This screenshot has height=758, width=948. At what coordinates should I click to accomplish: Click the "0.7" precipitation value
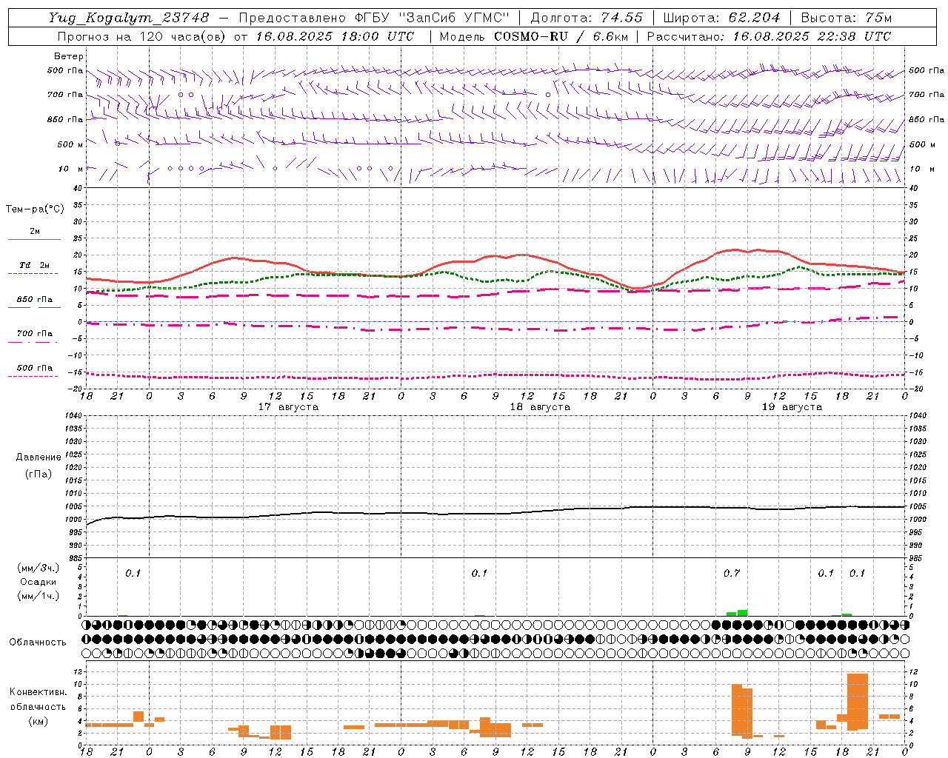pyautogui.click(x=732, y=574)
